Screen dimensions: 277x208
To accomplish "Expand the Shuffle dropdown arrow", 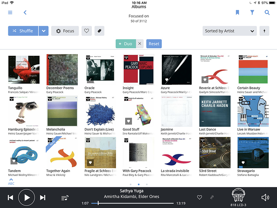I will tap(44, 31).
